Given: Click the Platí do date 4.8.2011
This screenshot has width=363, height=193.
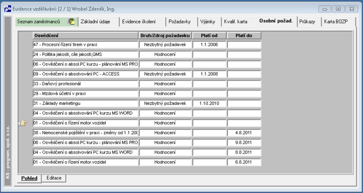Looking at the screenshot, I should click(244, 133).
